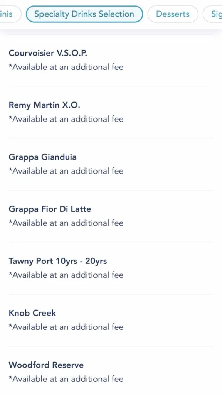This screenshot has width=222, height=395.
Task: Click additional fee note under Remy Martin
Action: click(x=66, y=119)
